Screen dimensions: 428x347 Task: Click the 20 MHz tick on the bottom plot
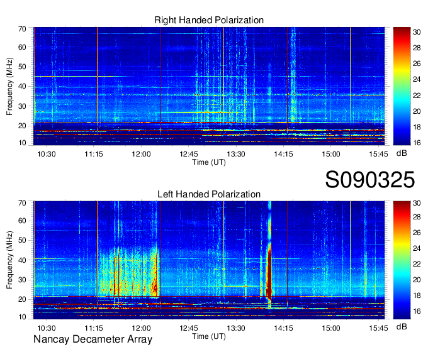pos(22,299)
